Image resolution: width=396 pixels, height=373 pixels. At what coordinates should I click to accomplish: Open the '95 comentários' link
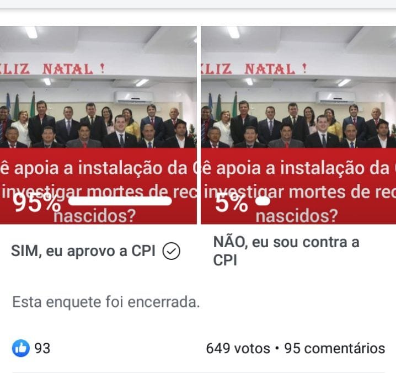[x=335, y=348]
